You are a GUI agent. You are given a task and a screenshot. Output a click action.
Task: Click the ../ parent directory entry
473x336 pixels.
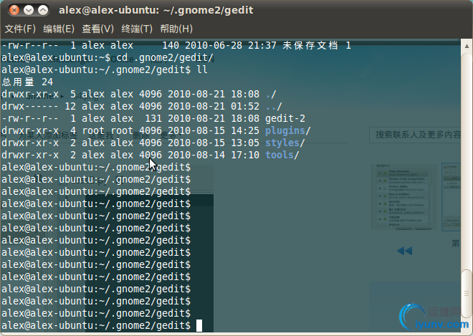(274, 106)
